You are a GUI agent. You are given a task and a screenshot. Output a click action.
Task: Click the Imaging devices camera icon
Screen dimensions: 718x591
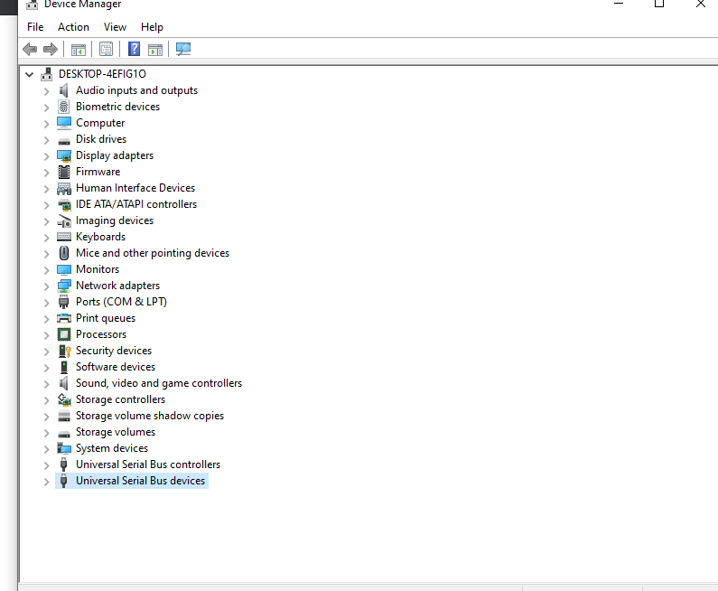64,220
